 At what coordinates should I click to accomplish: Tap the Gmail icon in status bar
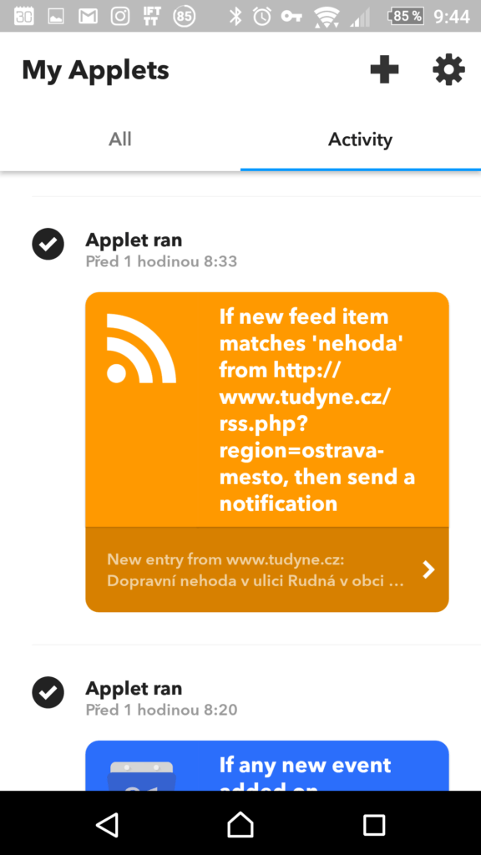pyautogui.click(x=89, y=17)
